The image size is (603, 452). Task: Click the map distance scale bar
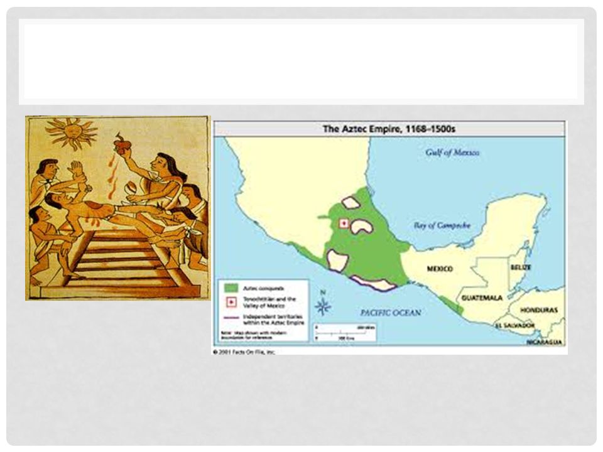(x=345, y=333)
